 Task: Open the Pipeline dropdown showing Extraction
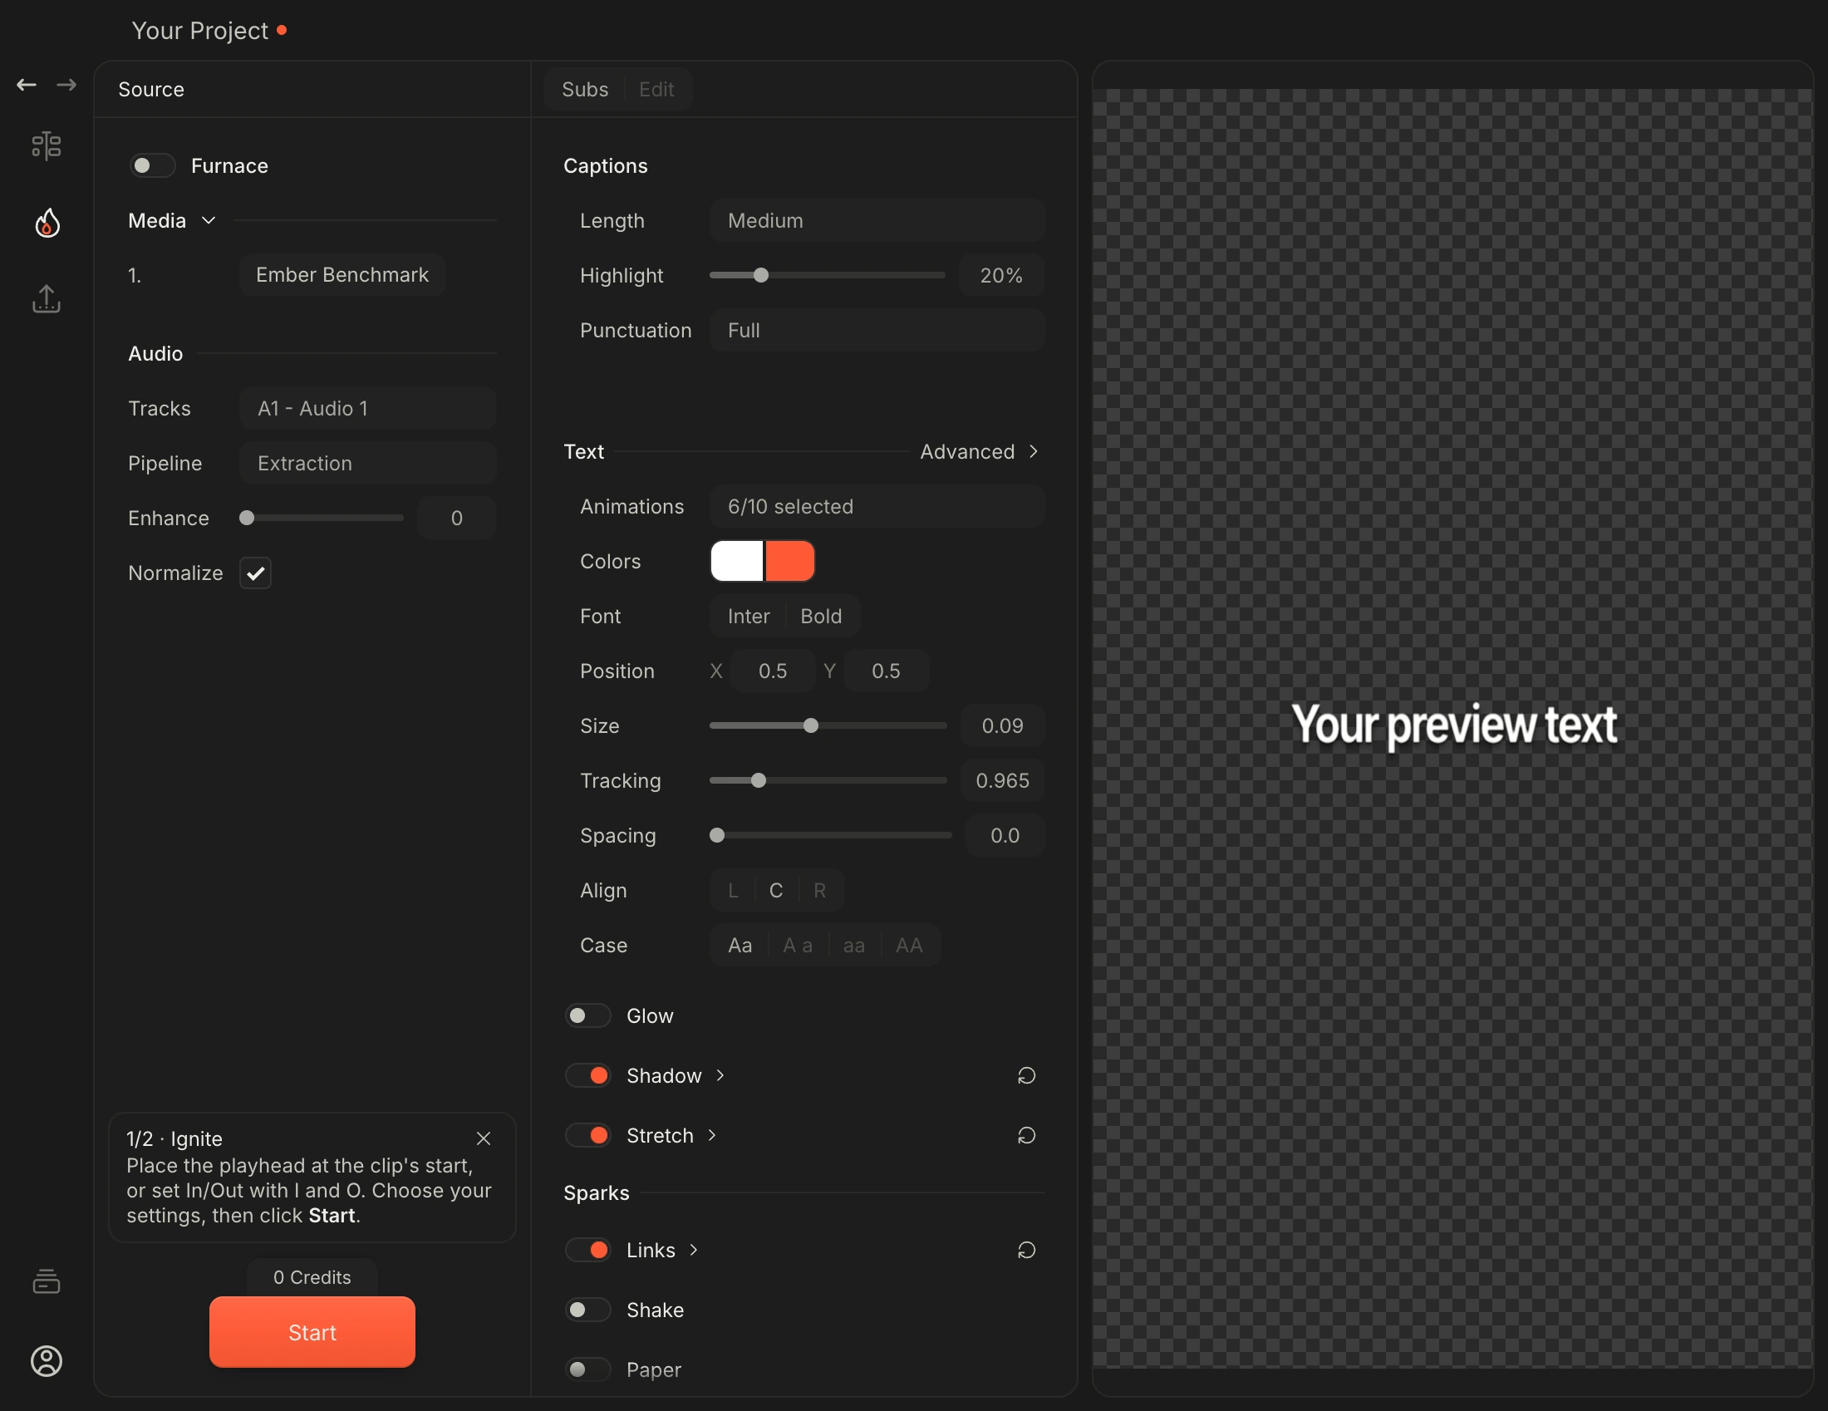click(x=367, y=464)
